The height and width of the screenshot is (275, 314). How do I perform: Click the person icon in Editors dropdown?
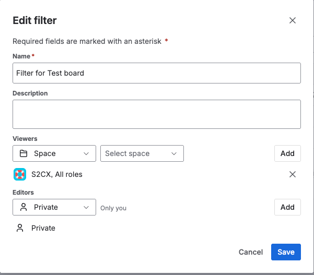(23, 207)
